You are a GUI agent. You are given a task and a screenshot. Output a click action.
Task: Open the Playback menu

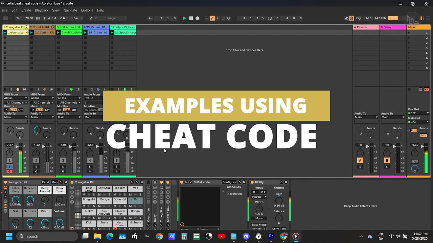(42, 10)
